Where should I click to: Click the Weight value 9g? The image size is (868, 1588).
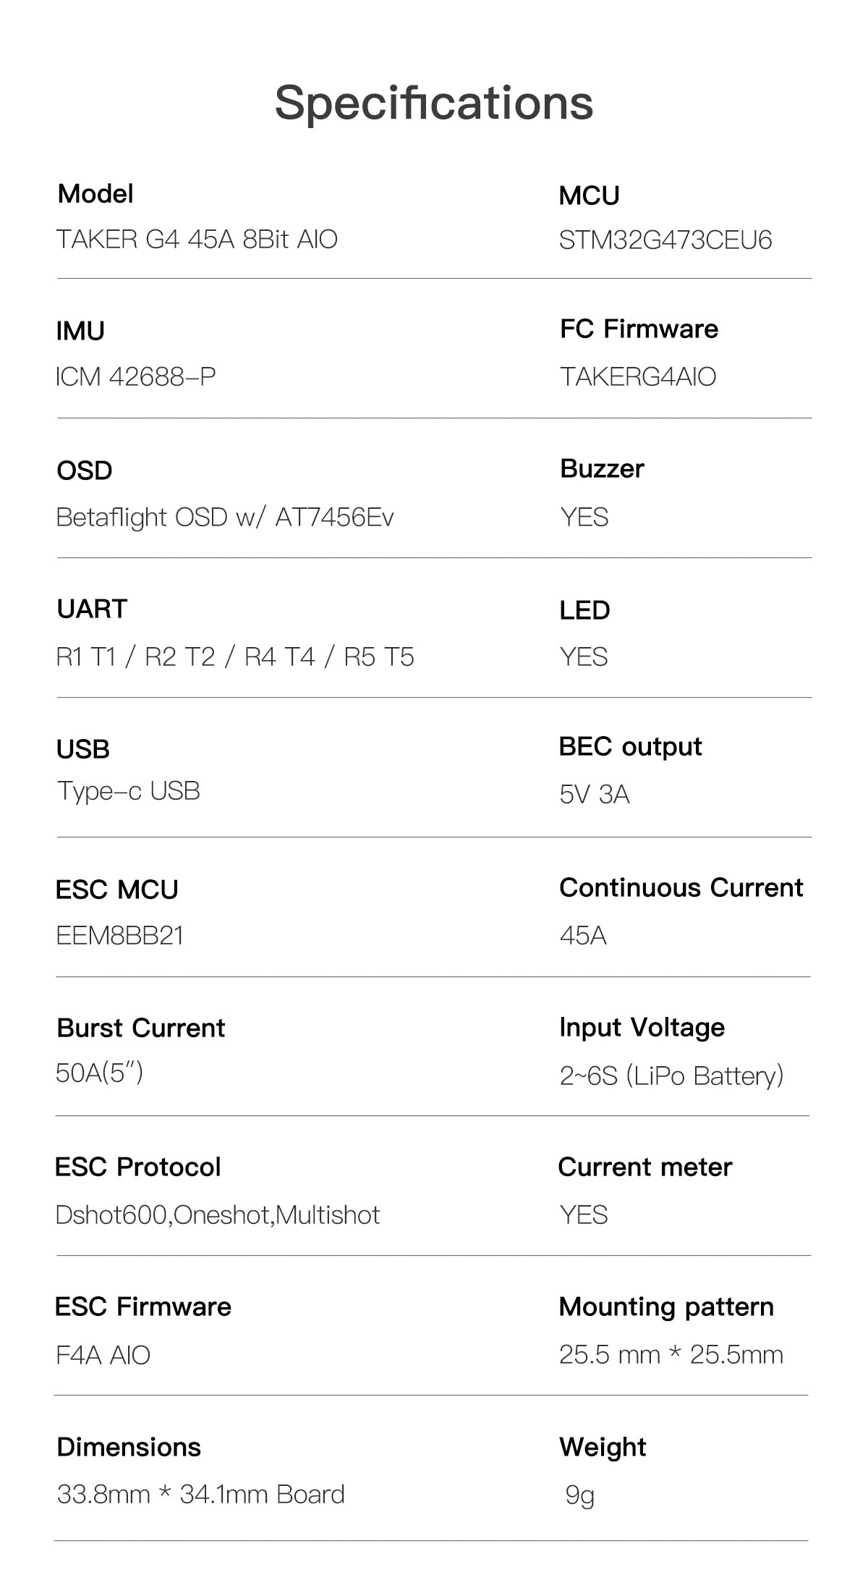point(579,1495)
